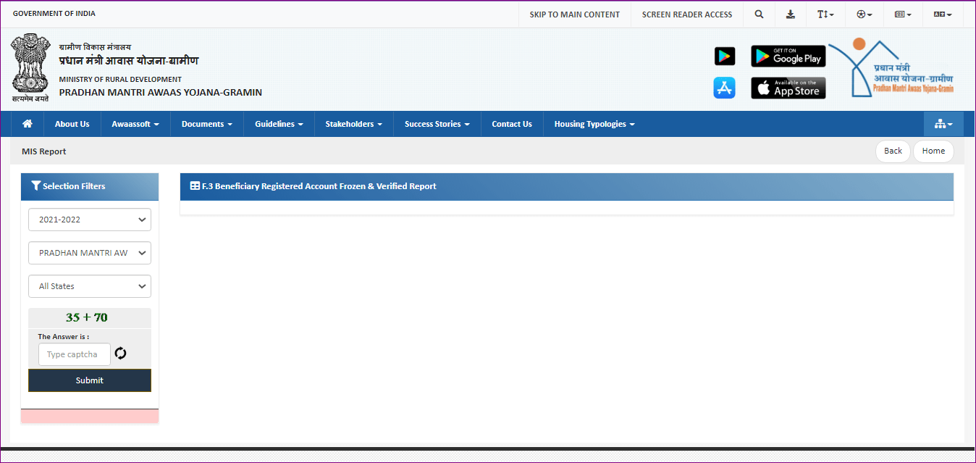Click the blue App Store square icon

point(725,88)
